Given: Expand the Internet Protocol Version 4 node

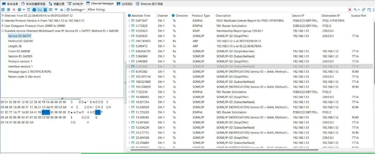Looking at the screenshot, I should [2, 21].
